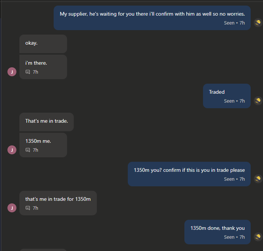
Task: Click "1350m you? confirm if this is you" message
Action: 189,170
